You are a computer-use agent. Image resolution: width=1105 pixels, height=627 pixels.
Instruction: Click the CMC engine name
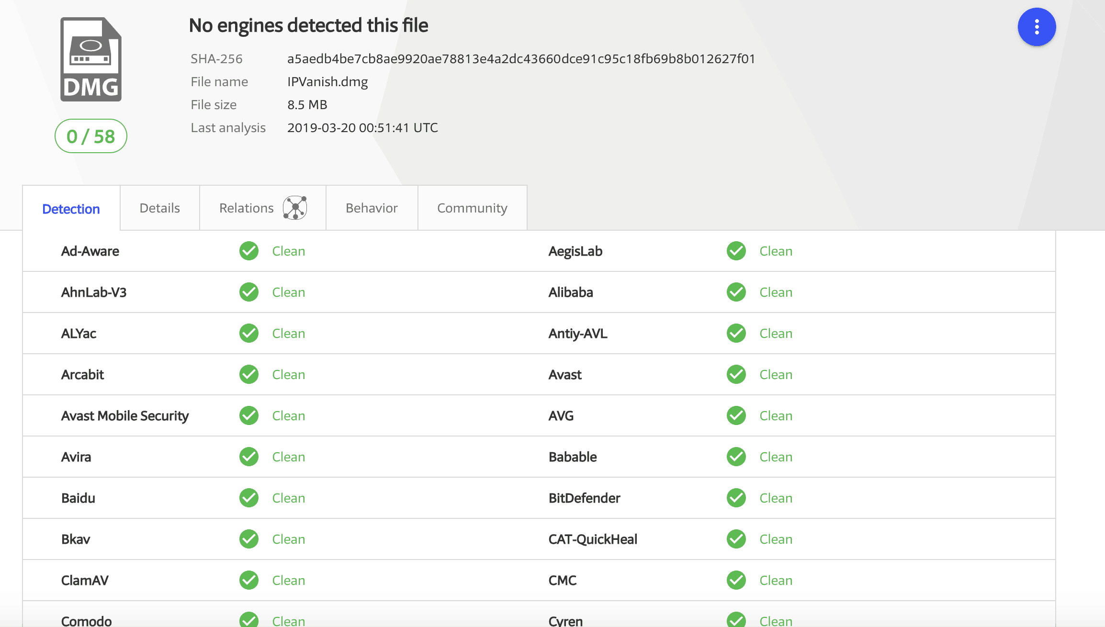coord(563,580)
